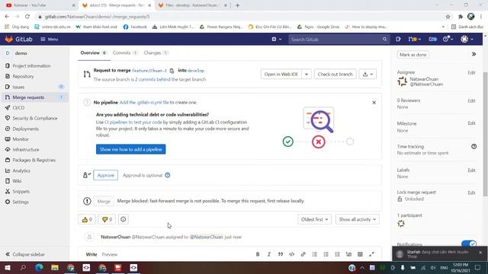Apply italic formatting in comment toolbar
This screenshot has height=274, width=488.
tap(269, 254)
